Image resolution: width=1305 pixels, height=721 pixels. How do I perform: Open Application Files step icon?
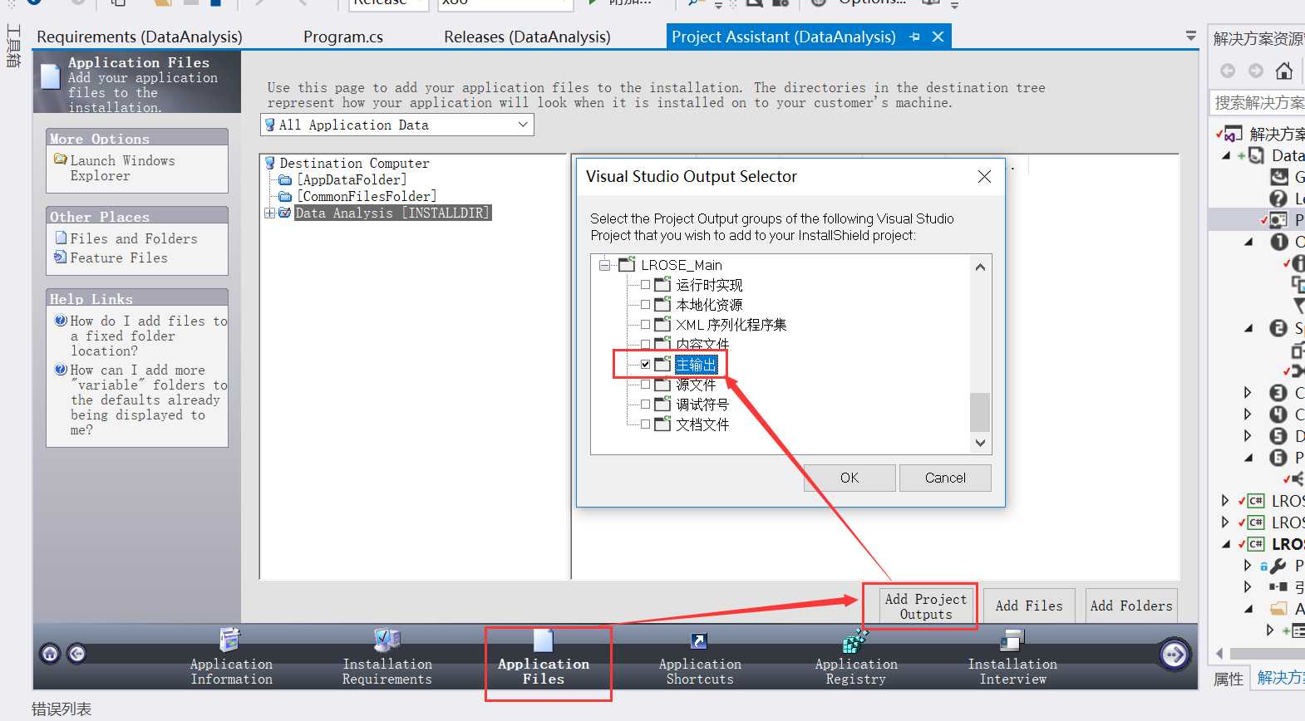pyautogui.click(x=544, y=640)
